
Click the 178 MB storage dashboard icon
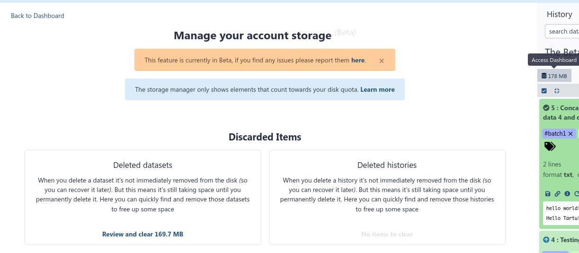click(554, 76)
